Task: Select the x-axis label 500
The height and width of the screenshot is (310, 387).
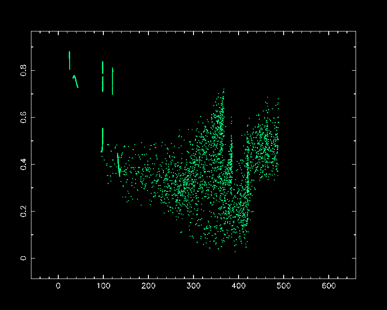Action: tap(284, 286)
